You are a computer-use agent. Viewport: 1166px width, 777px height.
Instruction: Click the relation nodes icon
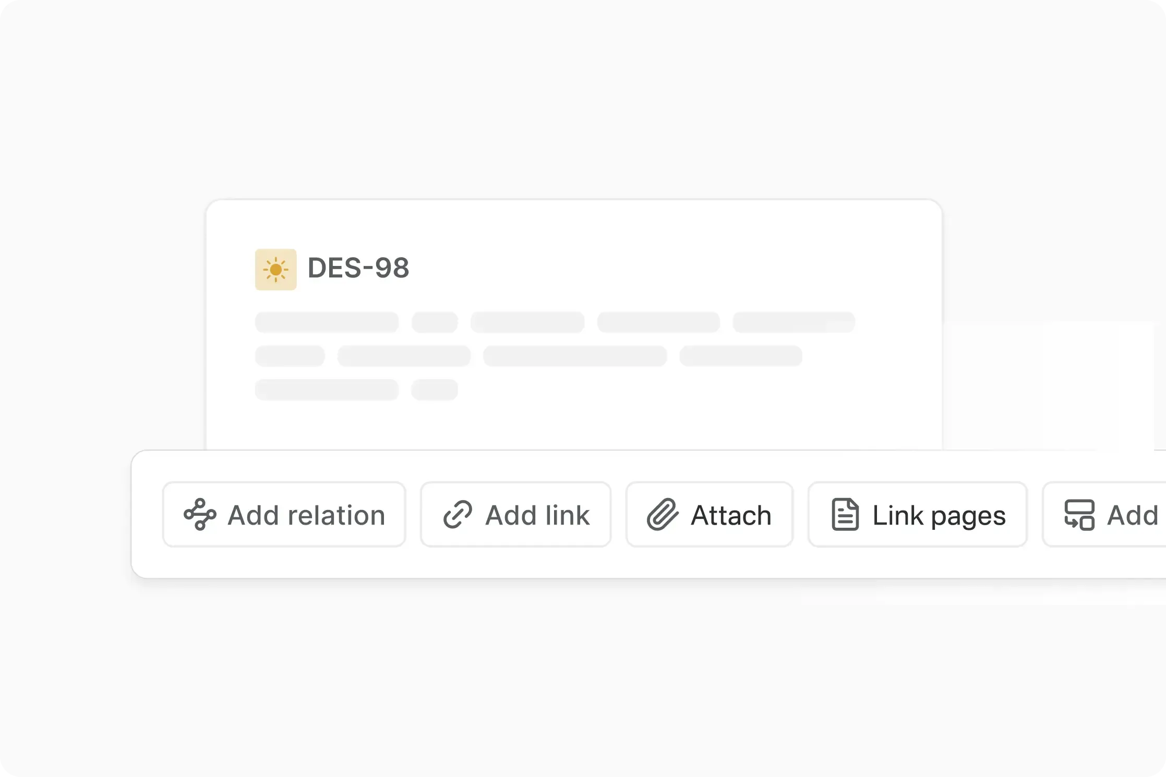coord(200,515)
